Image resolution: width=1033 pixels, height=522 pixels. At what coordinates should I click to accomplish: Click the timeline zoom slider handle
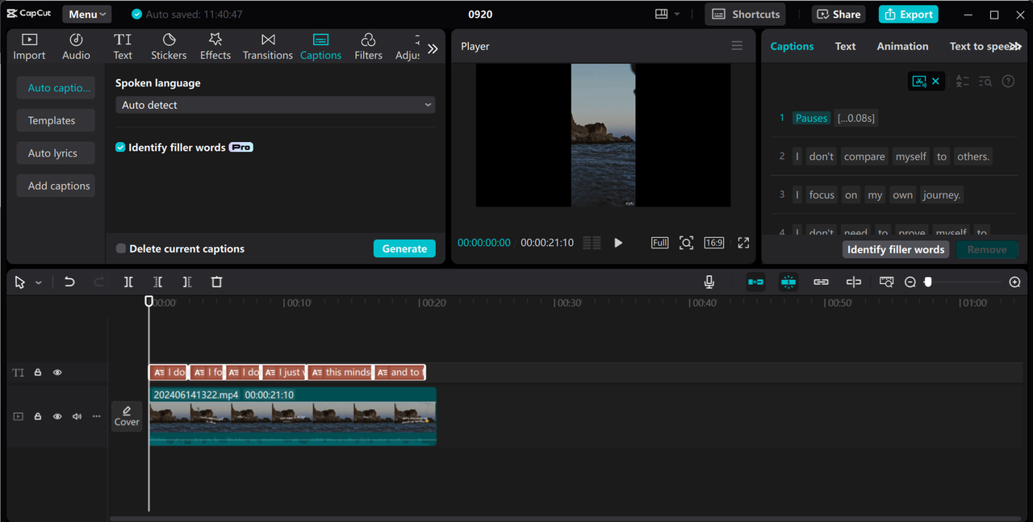pyautogui.click(x=928, y=282)
